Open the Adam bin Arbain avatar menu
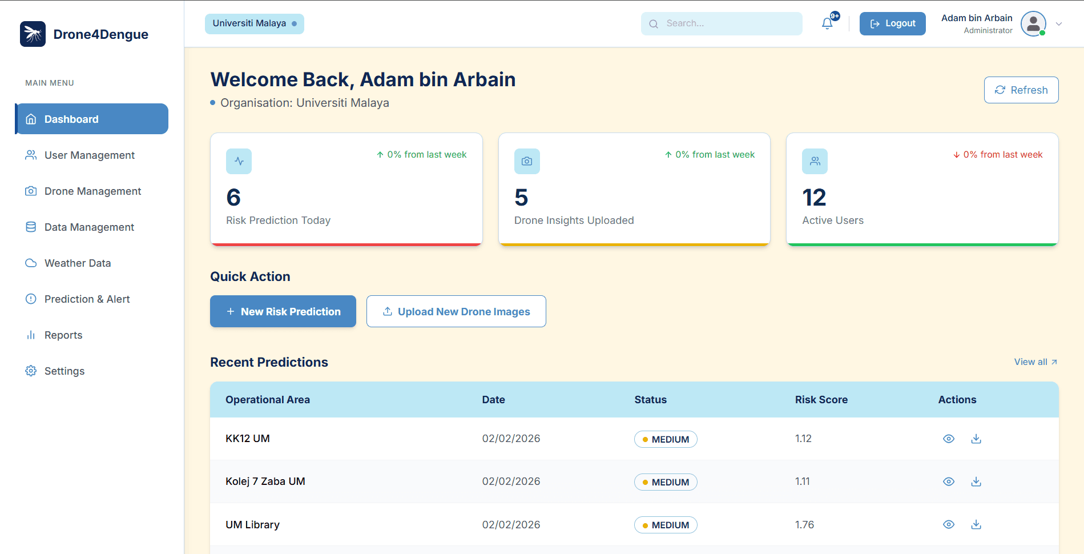This screenshot has height=554, width=1084. [1033, 24]
